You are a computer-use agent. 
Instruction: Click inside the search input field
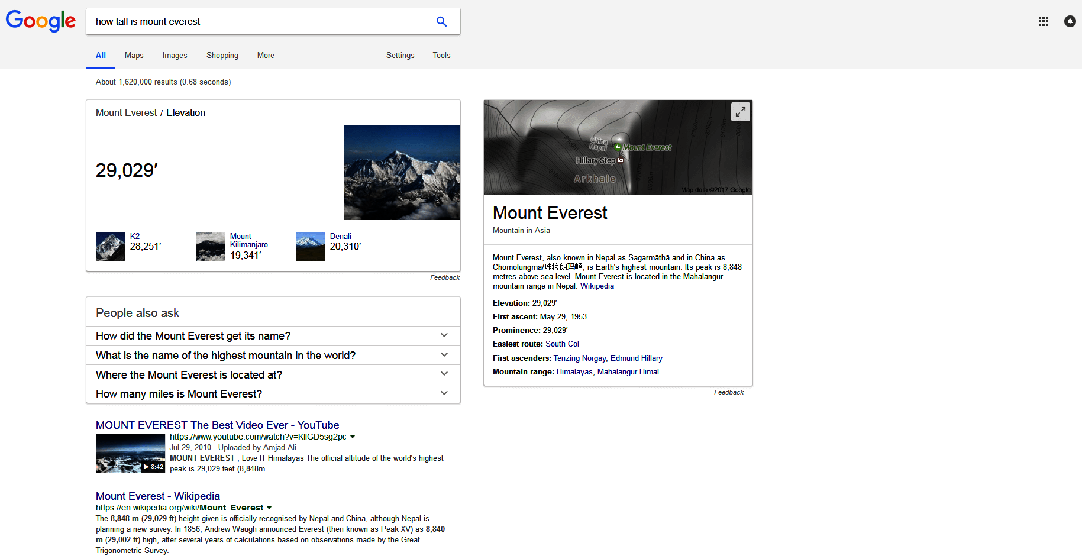pos(237,21)
